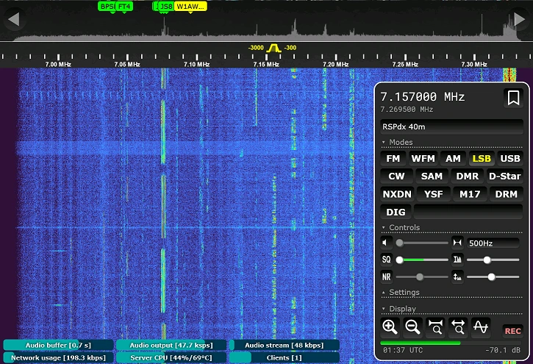Screen dimensions: 533x364
Task: Select WFM mode
Action: (423, 158)
